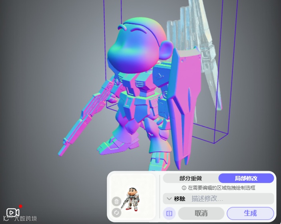Delete the reference image with trash icon
This screenshot has height=224, width=281.
116,202
